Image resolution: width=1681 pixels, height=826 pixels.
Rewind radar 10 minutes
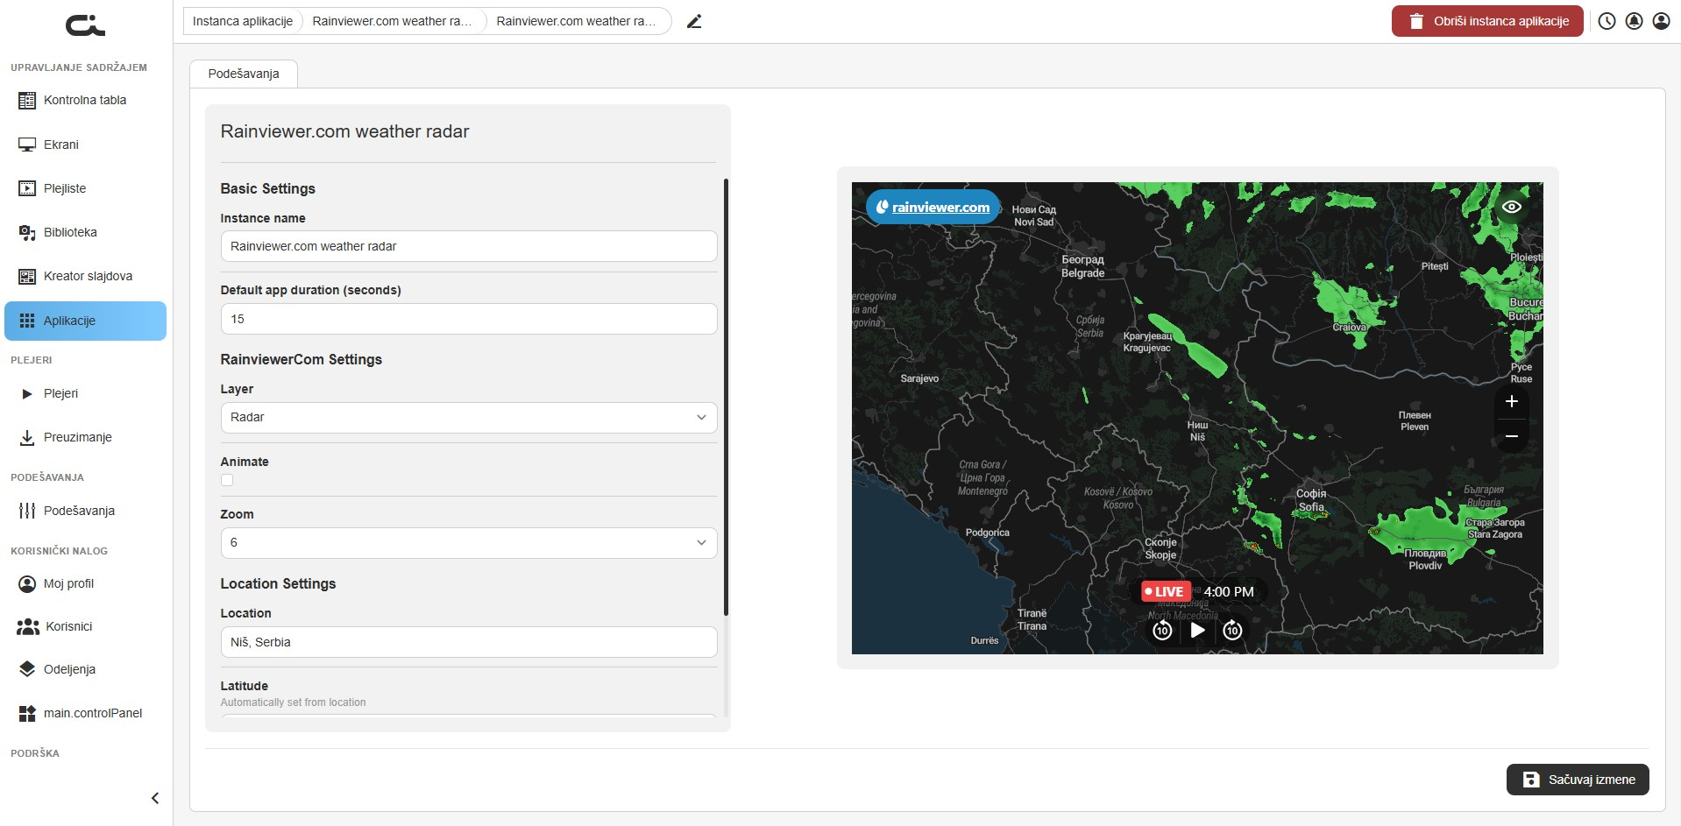(x=1162, y=630)
